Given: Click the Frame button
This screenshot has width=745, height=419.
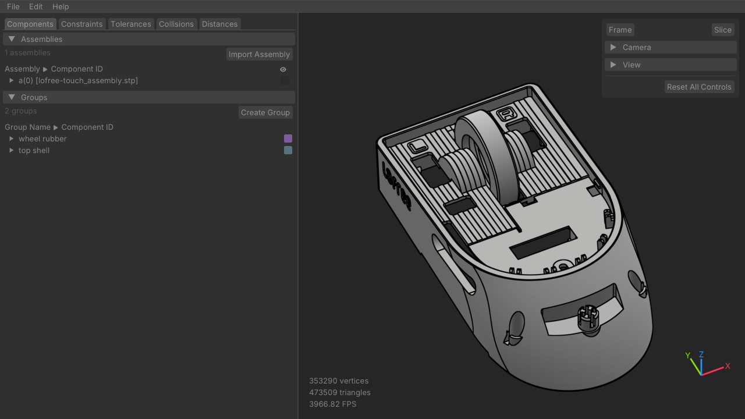Looking at the screenshot, I should coord(620,30).
